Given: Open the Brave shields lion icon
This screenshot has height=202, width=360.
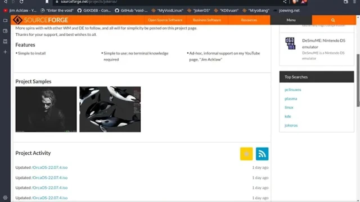Looking at the screenshot, I should pyautogui.click(x=294, y=2).
